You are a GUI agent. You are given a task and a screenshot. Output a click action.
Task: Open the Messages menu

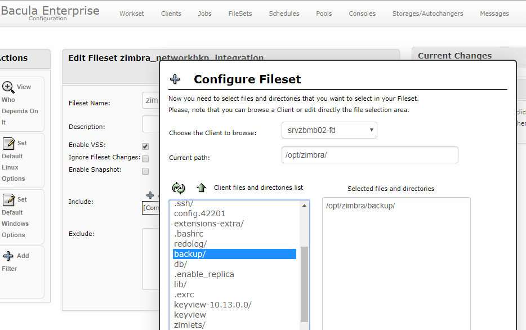click(494, 14)
